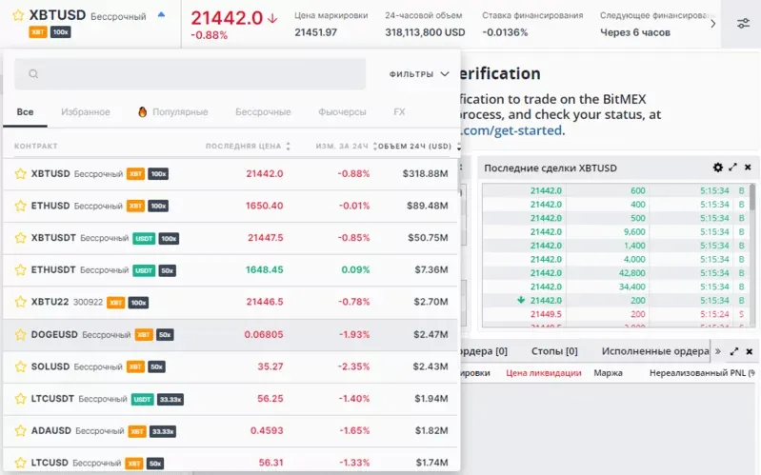Viewport: 761px width, 475px height.
Task: Show more order tabs double chevron
Action: [718, 351]
